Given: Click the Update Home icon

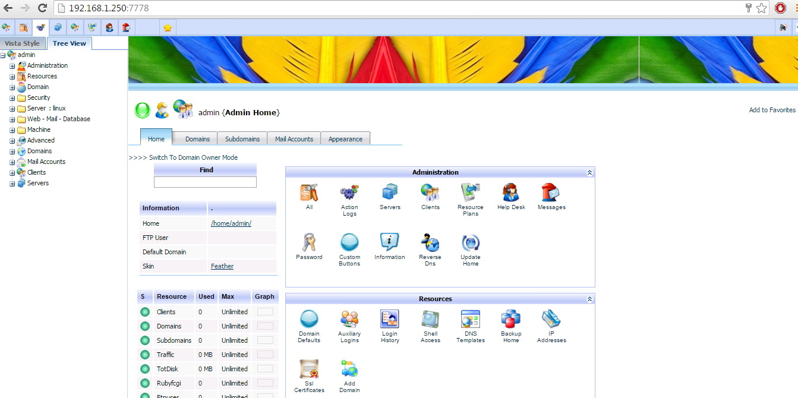Looking at the screenshot, I should click(471, 242).
